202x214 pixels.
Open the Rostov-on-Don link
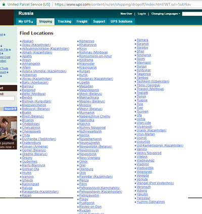(90, 207)
